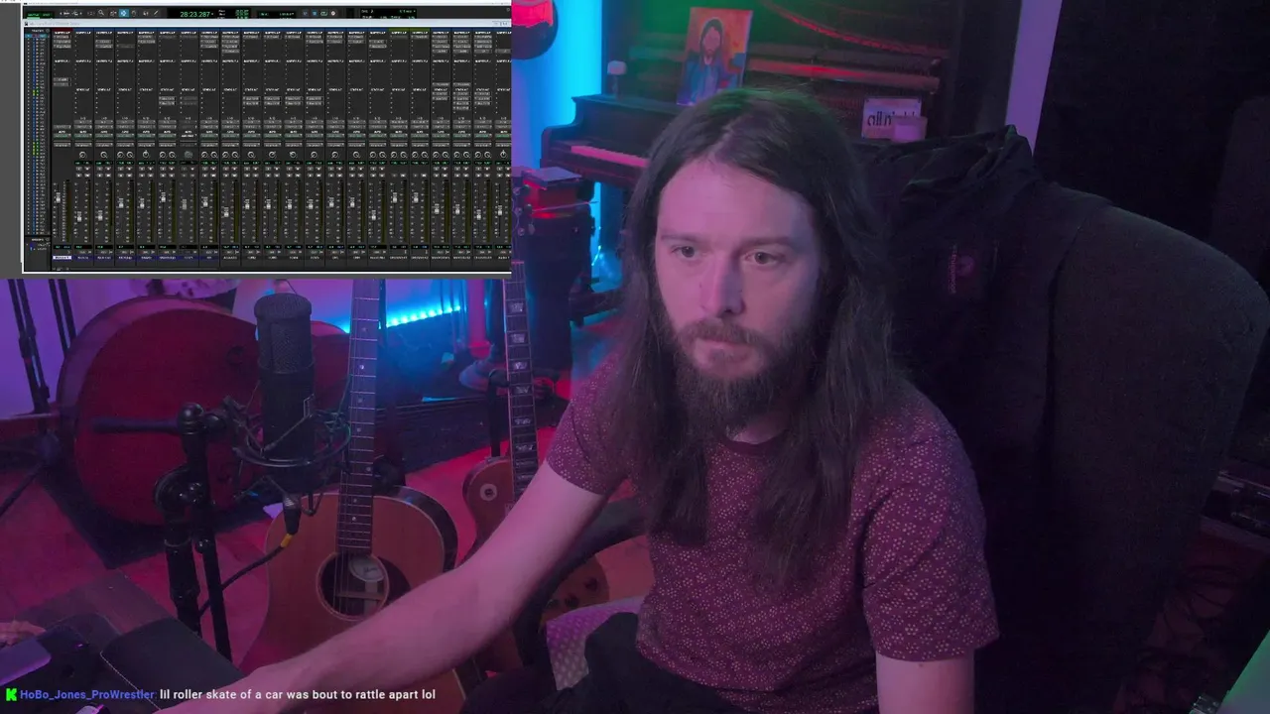Select the Grabber hand tool
Screen dimensions: 1270x714
coord(134,13)
